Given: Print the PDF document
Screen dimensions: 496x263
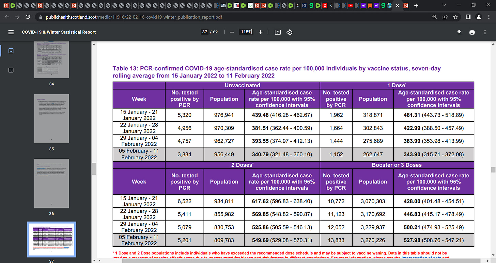Looking at the screenshot, I should (x=472, y=32).
